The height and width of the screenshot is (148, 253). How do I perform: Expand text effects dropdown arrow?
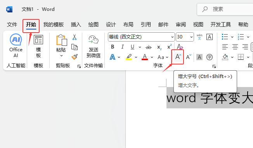coord(119,57)
